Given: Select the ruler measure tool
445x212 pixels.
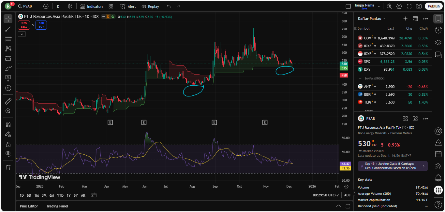Looking at the screenshot, I should [x=8, y=101].
